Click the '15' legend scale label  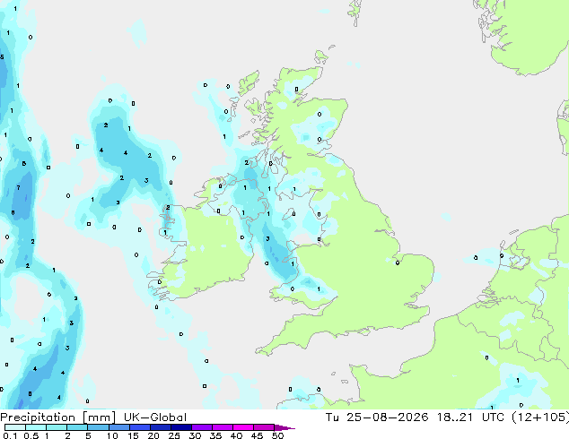133,435
